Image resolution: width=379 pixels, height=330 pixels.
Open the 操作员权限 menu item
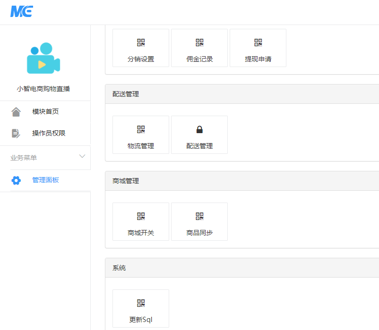coord(49,133)
